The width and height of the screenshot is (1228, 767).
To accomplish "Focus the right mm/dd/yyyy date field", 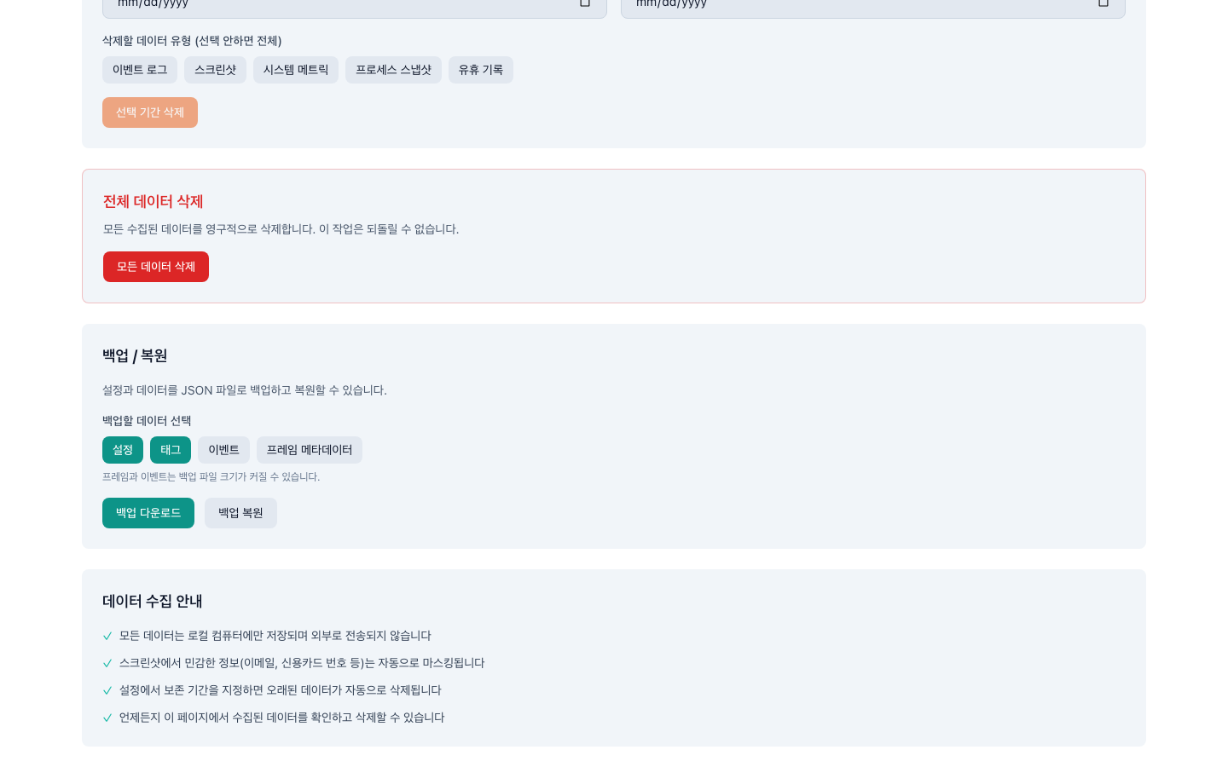I will (x=853, y=5).
